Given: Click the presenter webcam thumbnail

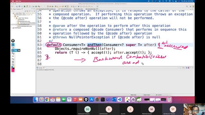Looking at the screenshot, I should click(194, 109).
